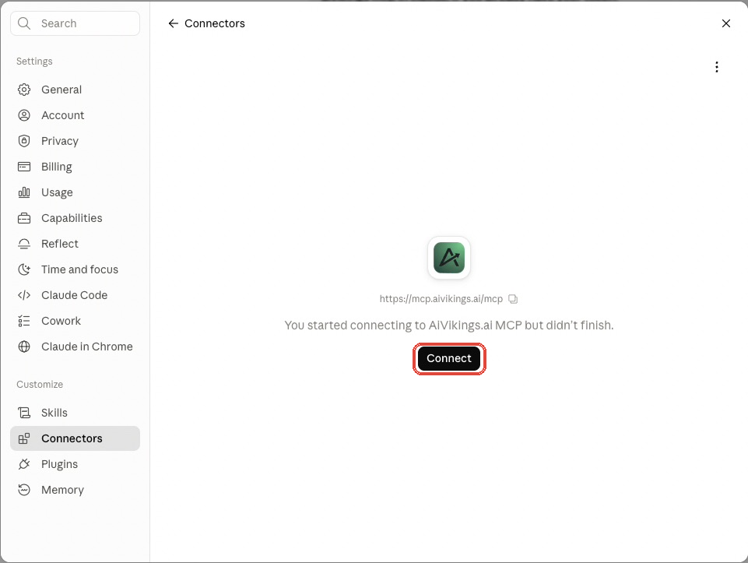Open the Cowork section
This screenshot has width=748, height=563.
[75, 321]
